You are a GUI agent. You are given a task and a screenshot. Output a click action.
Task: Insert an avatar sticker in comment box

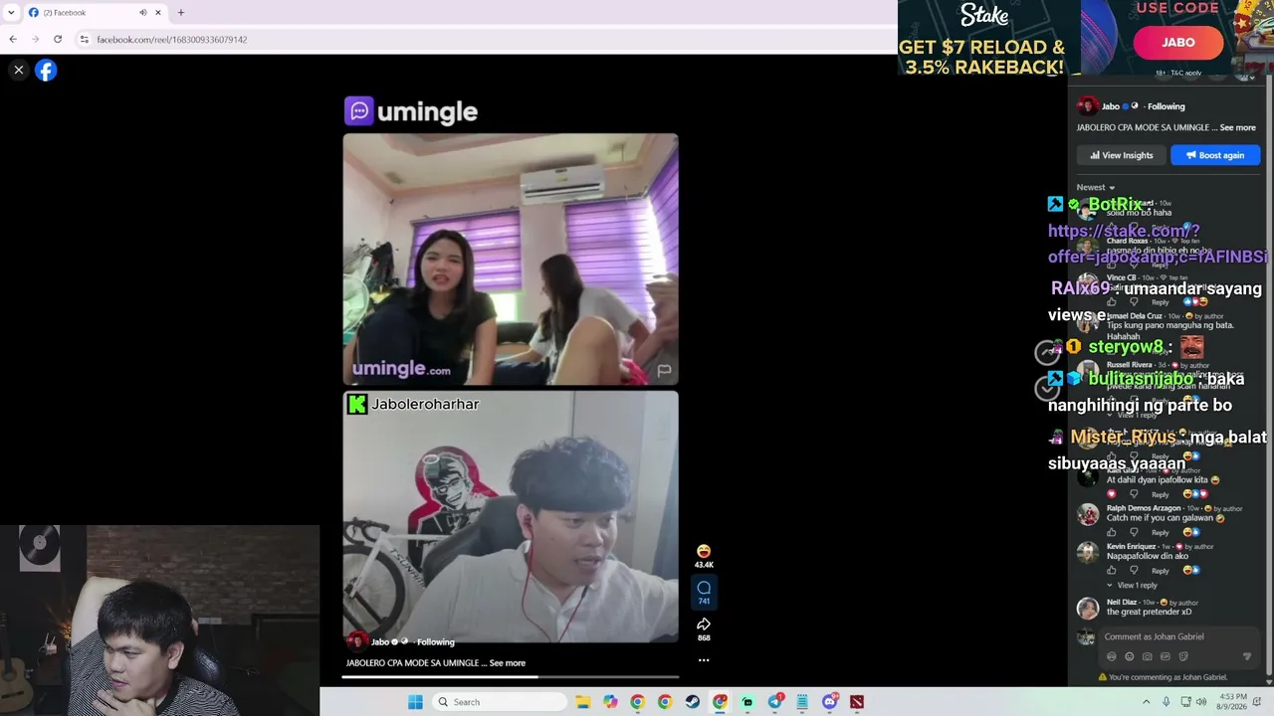[x=1112, y=656]
